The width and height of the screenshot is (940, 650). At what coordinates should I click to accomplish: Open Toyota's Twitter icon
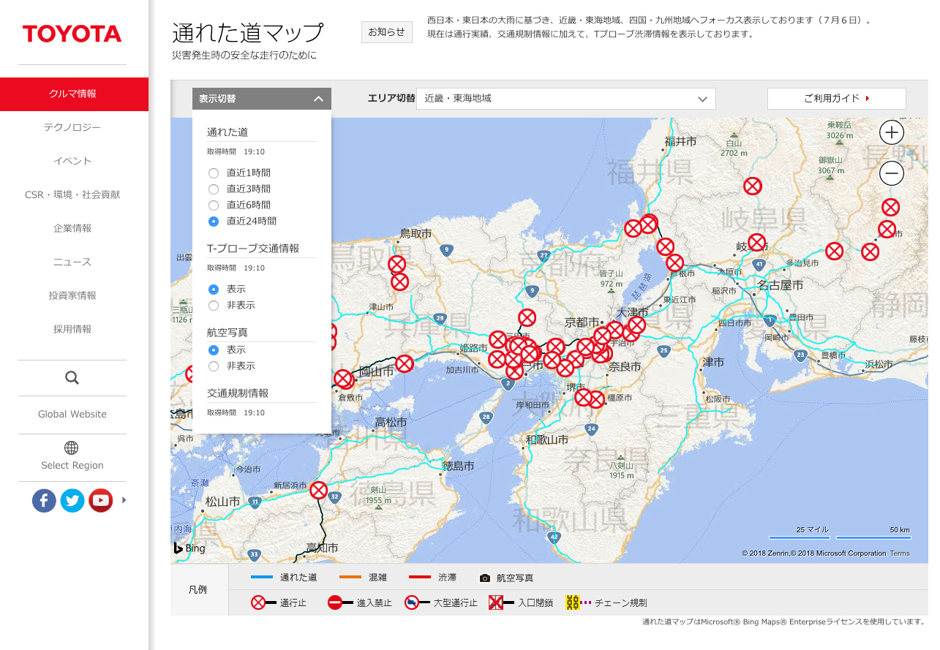[x=72, y=500]
